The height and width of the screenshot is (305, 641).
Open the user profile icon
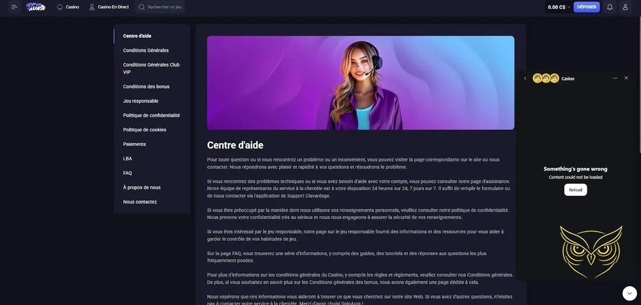point(625,7)
